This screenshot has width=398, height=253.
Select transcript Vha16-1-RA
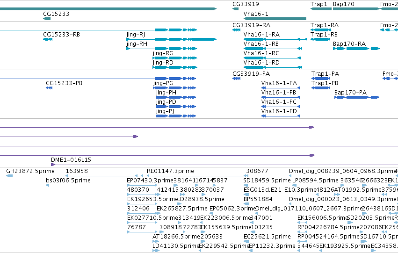pyautogui.click(x=261, y=35)
